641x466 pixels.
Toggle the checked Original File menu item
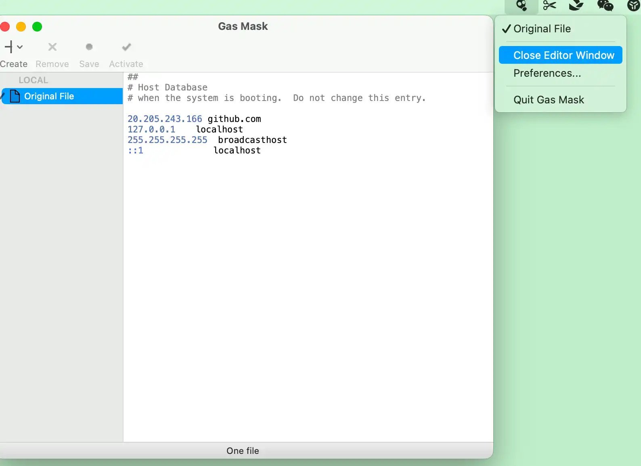coord(561,29)
